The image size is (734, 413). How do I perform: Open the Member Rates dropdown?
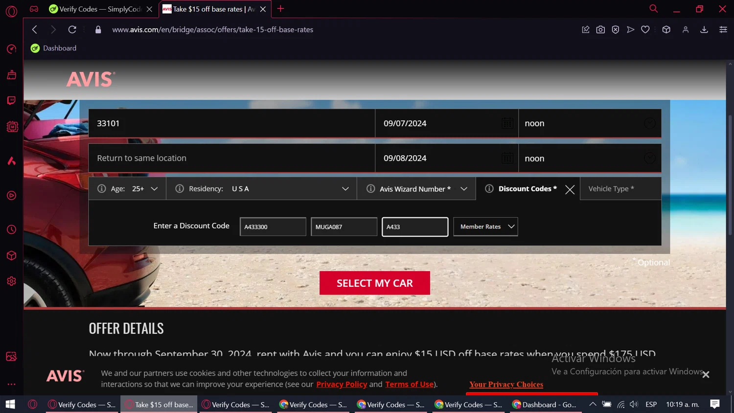pos(485,227)
